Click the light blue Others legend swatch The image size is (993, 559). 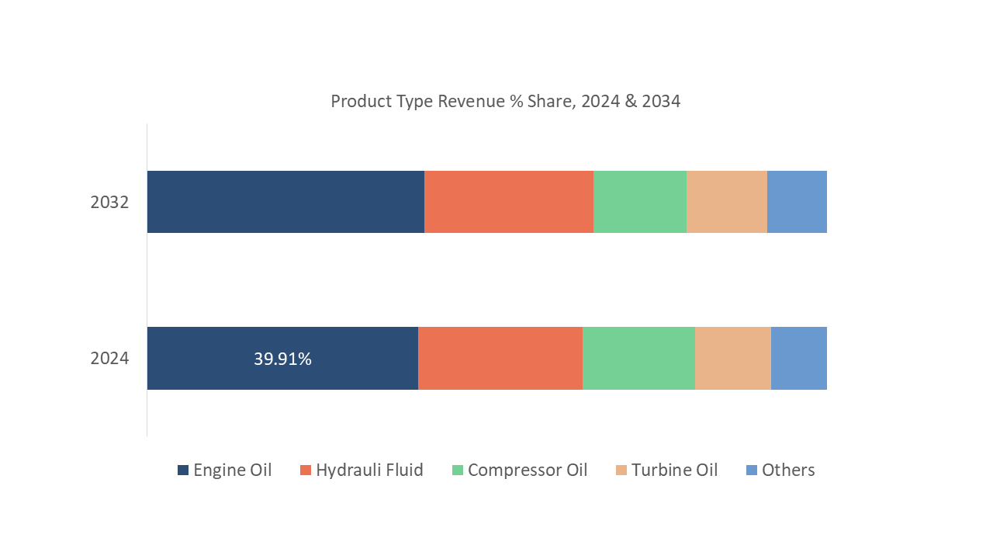(x=751, y=470)
